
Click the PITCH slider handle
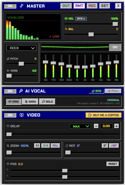(21, 64)
